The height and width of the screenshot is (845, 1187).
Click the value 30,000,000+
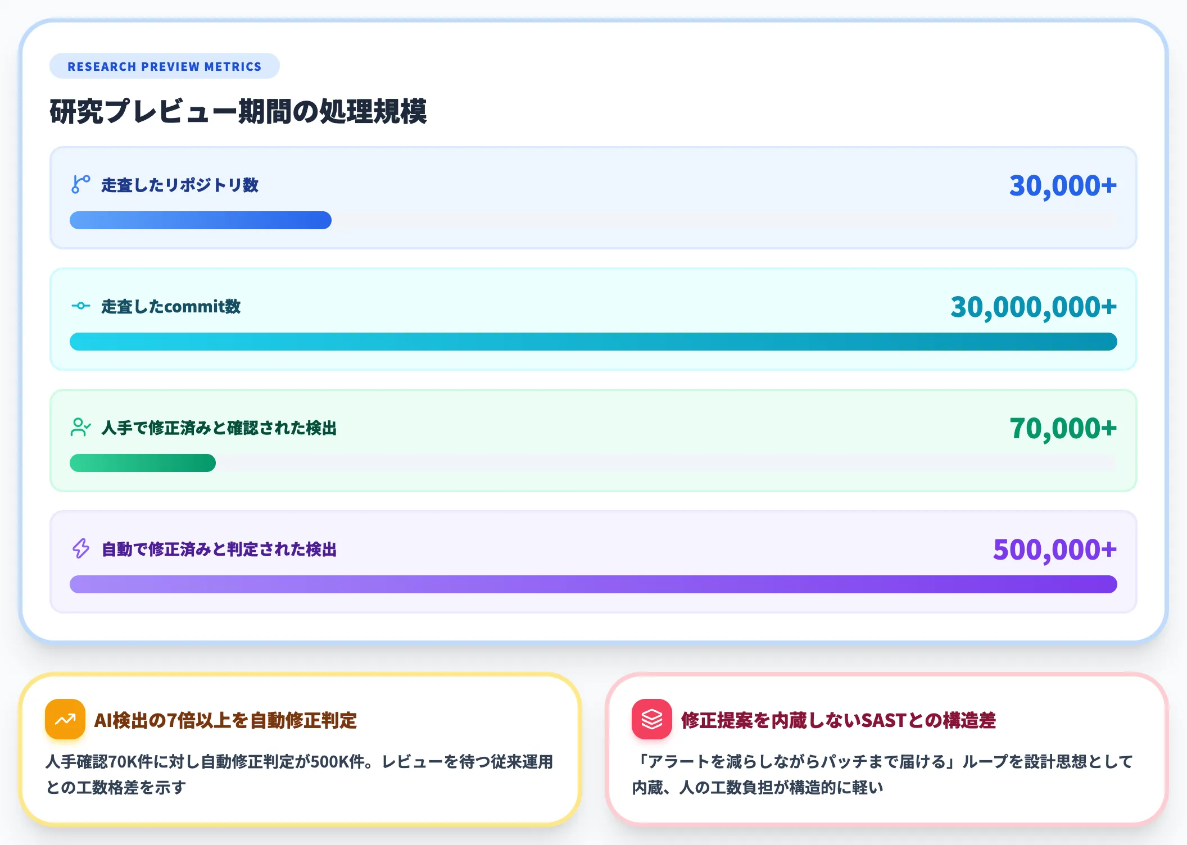(1034, 307)
